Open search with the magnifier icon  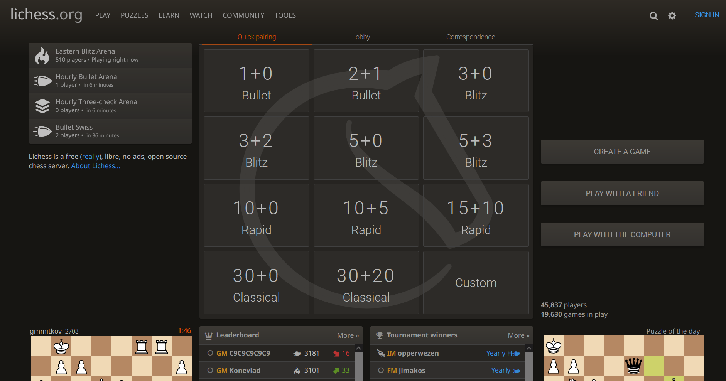pyautogui.click(x=653, y=15)
